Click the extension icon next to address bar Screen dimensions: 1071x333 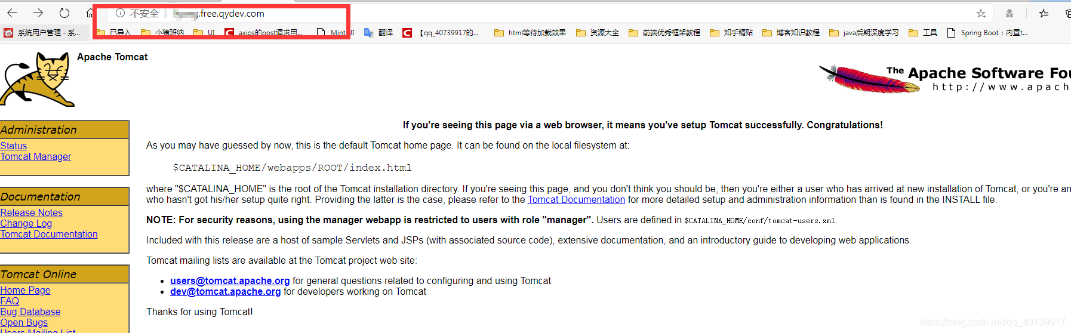1010,13
